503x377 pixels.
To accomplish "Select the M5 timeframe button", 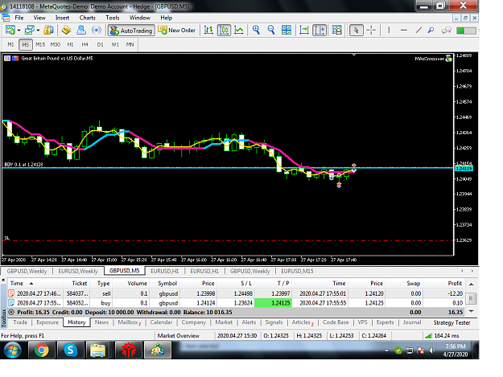I will 25,44.
